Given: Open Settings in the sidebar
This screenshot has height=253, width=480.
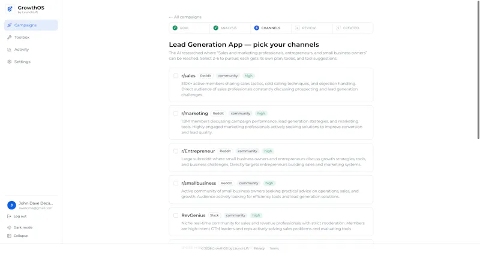Looking at the screenshot, I should click(x=31, y=62).
